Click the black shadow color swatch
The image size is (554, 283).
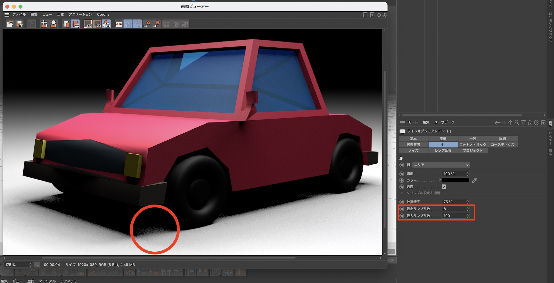click(455, 180)
